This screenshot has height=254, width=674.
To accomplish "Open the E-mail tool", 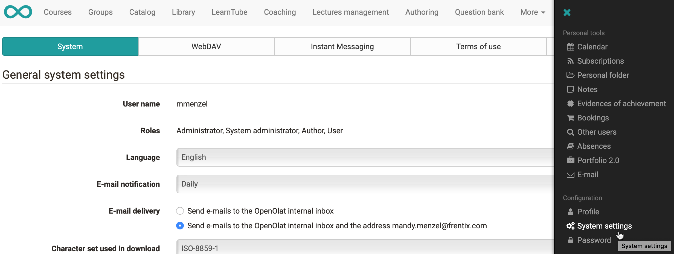I will click(x=587, y=175).
